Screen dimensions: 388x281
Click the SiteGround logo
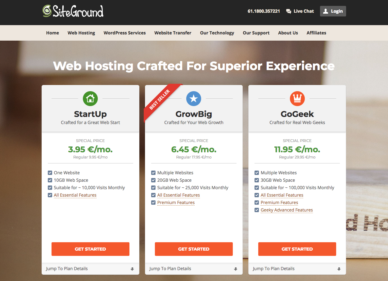pyautogui.click(x=73, y=11)
